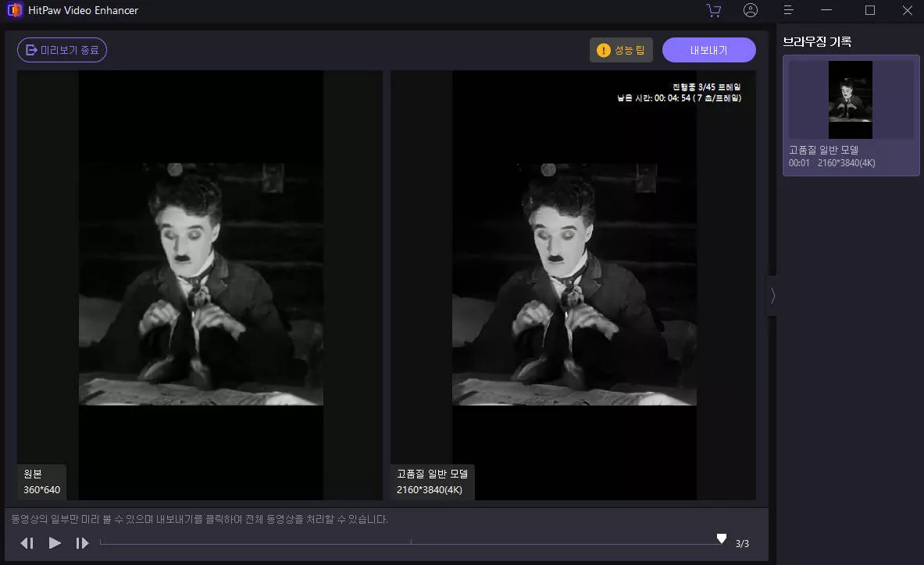This screenshot has width=924, height=565.
Task: Click the 고품질 일반 모델 history entry label
Action: (x=823, y=150)
